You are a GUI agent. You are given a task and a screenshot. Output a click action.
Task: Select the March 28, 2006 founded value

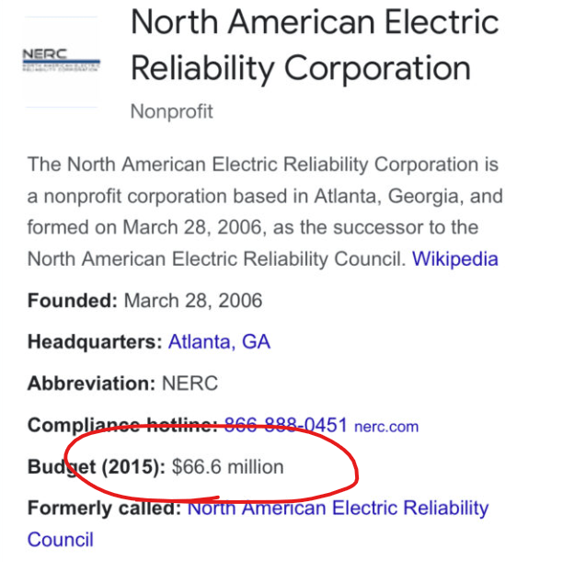193,301
